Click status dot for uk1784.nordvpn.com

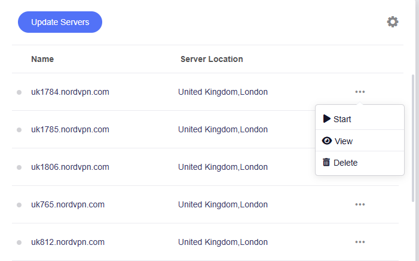tap(19, 92)
